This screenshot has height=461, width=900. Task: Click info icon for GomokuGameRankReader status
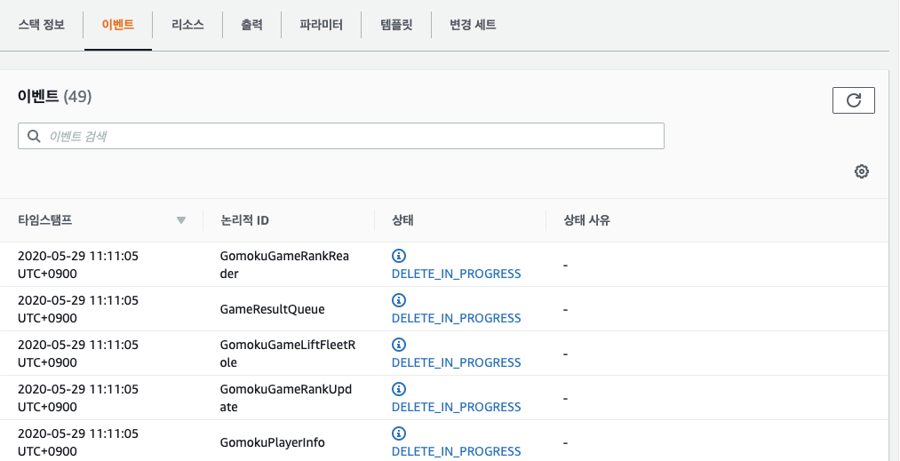pyautogui.click(x=399, y=256)
